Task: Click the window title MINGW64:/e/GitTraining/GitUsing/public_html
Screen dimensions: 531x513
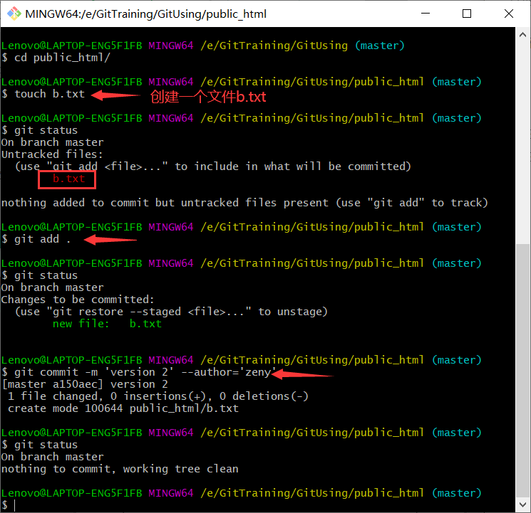Action: click(145, 14)
